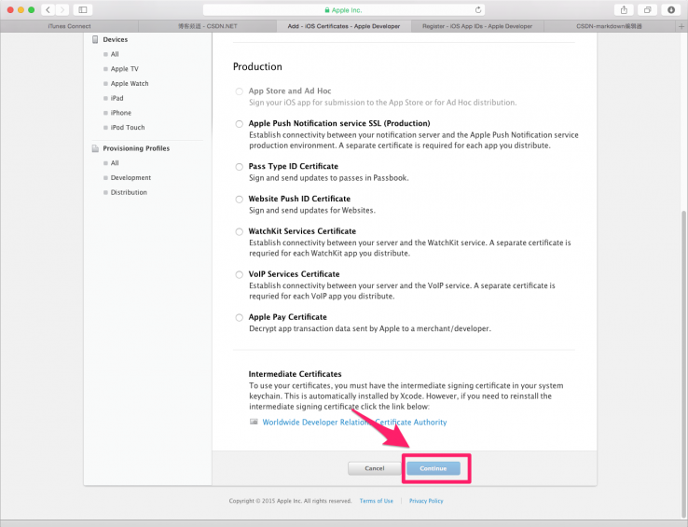688x527 pixels.
Task: Open Privacy Policy link
Action: [x=426, y=501]
